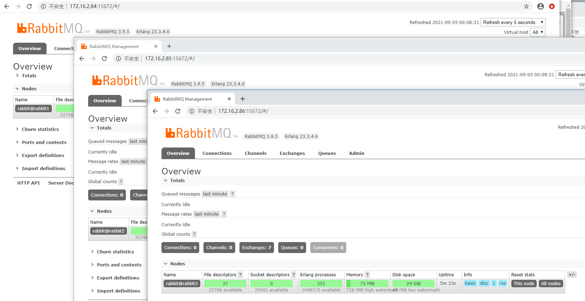Reload the 172.16.2.85 page
This screenshot has width=585, height=301.
click(x=104, y=59)
